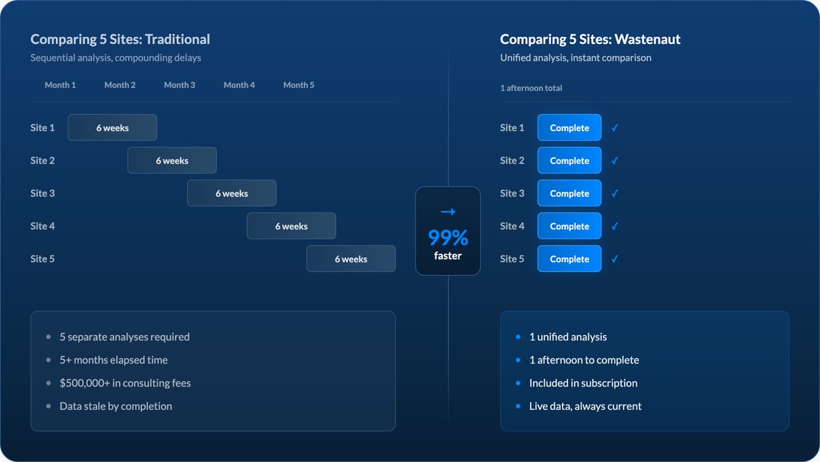Select the checkmark in the Wastenaut Site 5 row

(615, 259)
